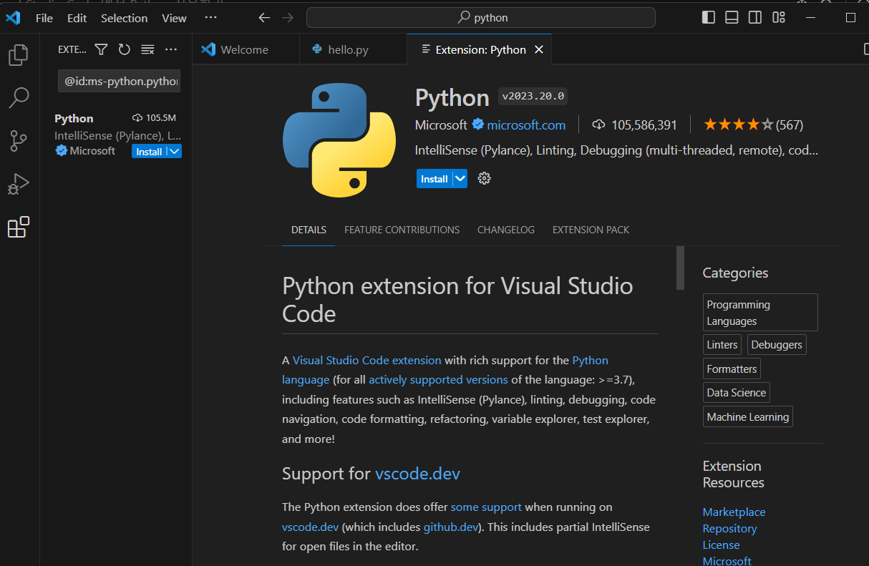The width and height of the screenshot is (869, 566).
Task: Open the License resource link
Action: pyautogui.click(x=721, y=545)
